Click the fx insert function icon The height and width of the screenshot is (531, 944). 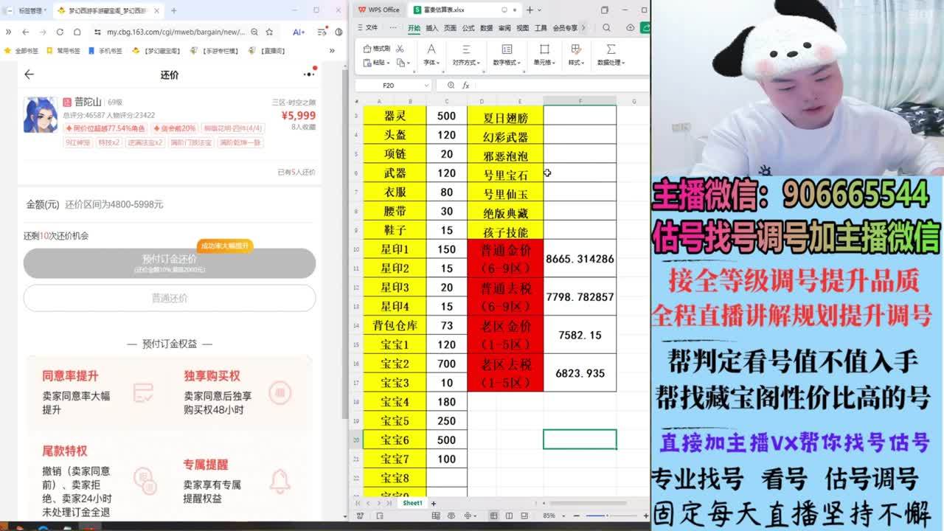pos(467,86)
